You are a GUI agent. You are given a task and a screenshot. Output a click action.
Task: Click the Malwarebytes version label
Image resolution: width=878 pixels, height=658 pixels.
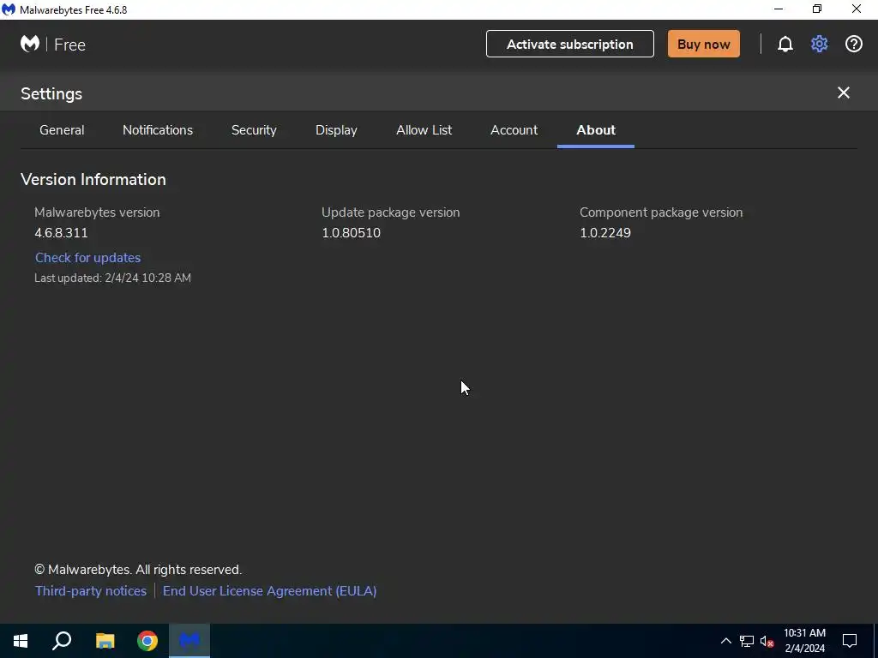pyautogui.click(x=97, y=212)
